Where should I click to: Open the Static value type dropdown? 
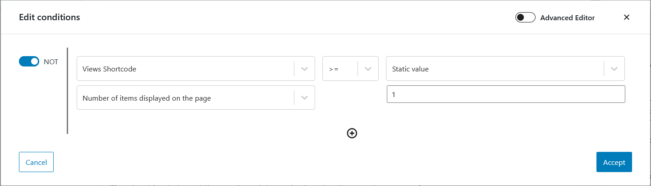tap(505, 69)
